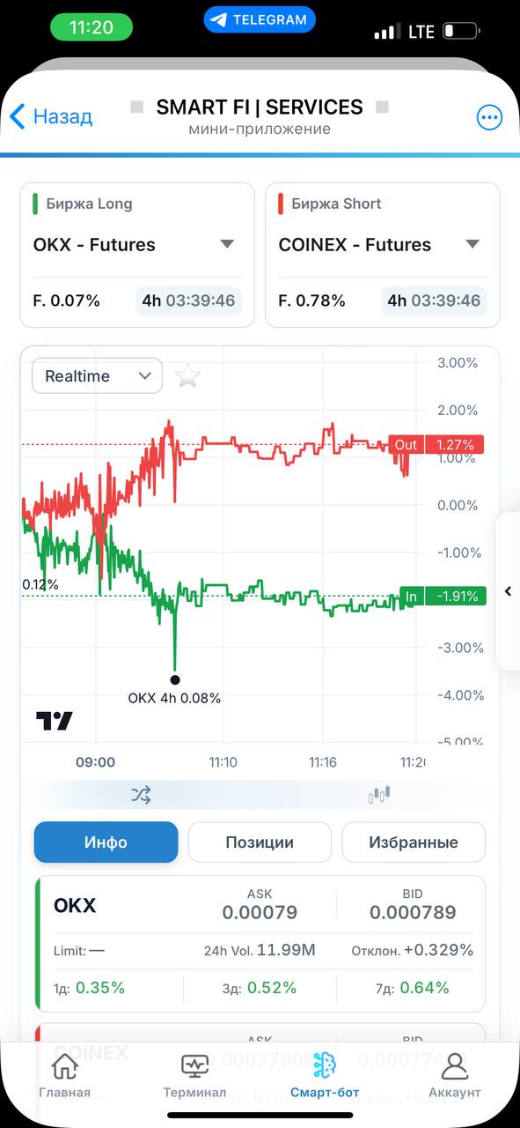Viewport: 520px width, 1128px height.
Task: Expand COINEX - Futures short exchange dropdown
Action: (382, 244)
